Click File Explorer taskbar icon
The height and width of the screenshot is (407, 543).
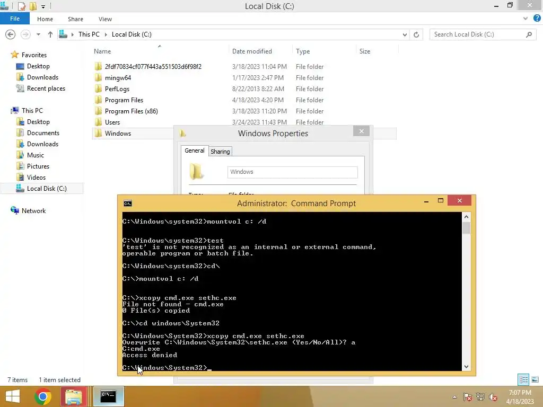(73, 396)
